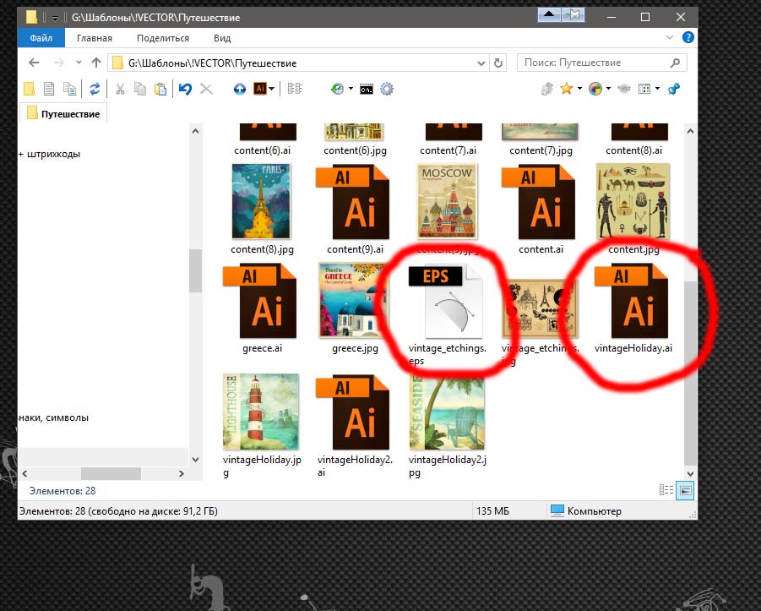Click the dual-pane tree view icon
Image resolution: width=761 pixels, height=611 pixels.
click(x=295, y=89)
